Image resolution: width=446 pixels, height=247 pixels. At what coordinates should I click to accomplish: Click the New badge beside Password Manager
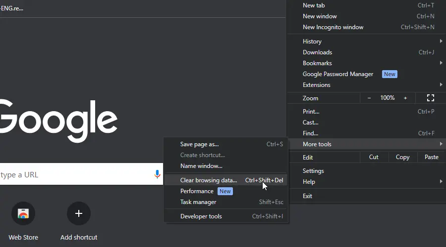point(390,74)
